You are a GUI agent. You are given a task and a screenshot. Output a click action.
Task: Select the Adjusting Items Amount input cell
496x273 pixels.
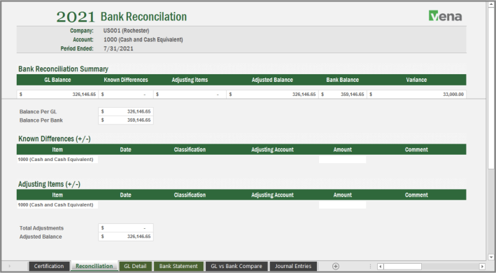343,204
